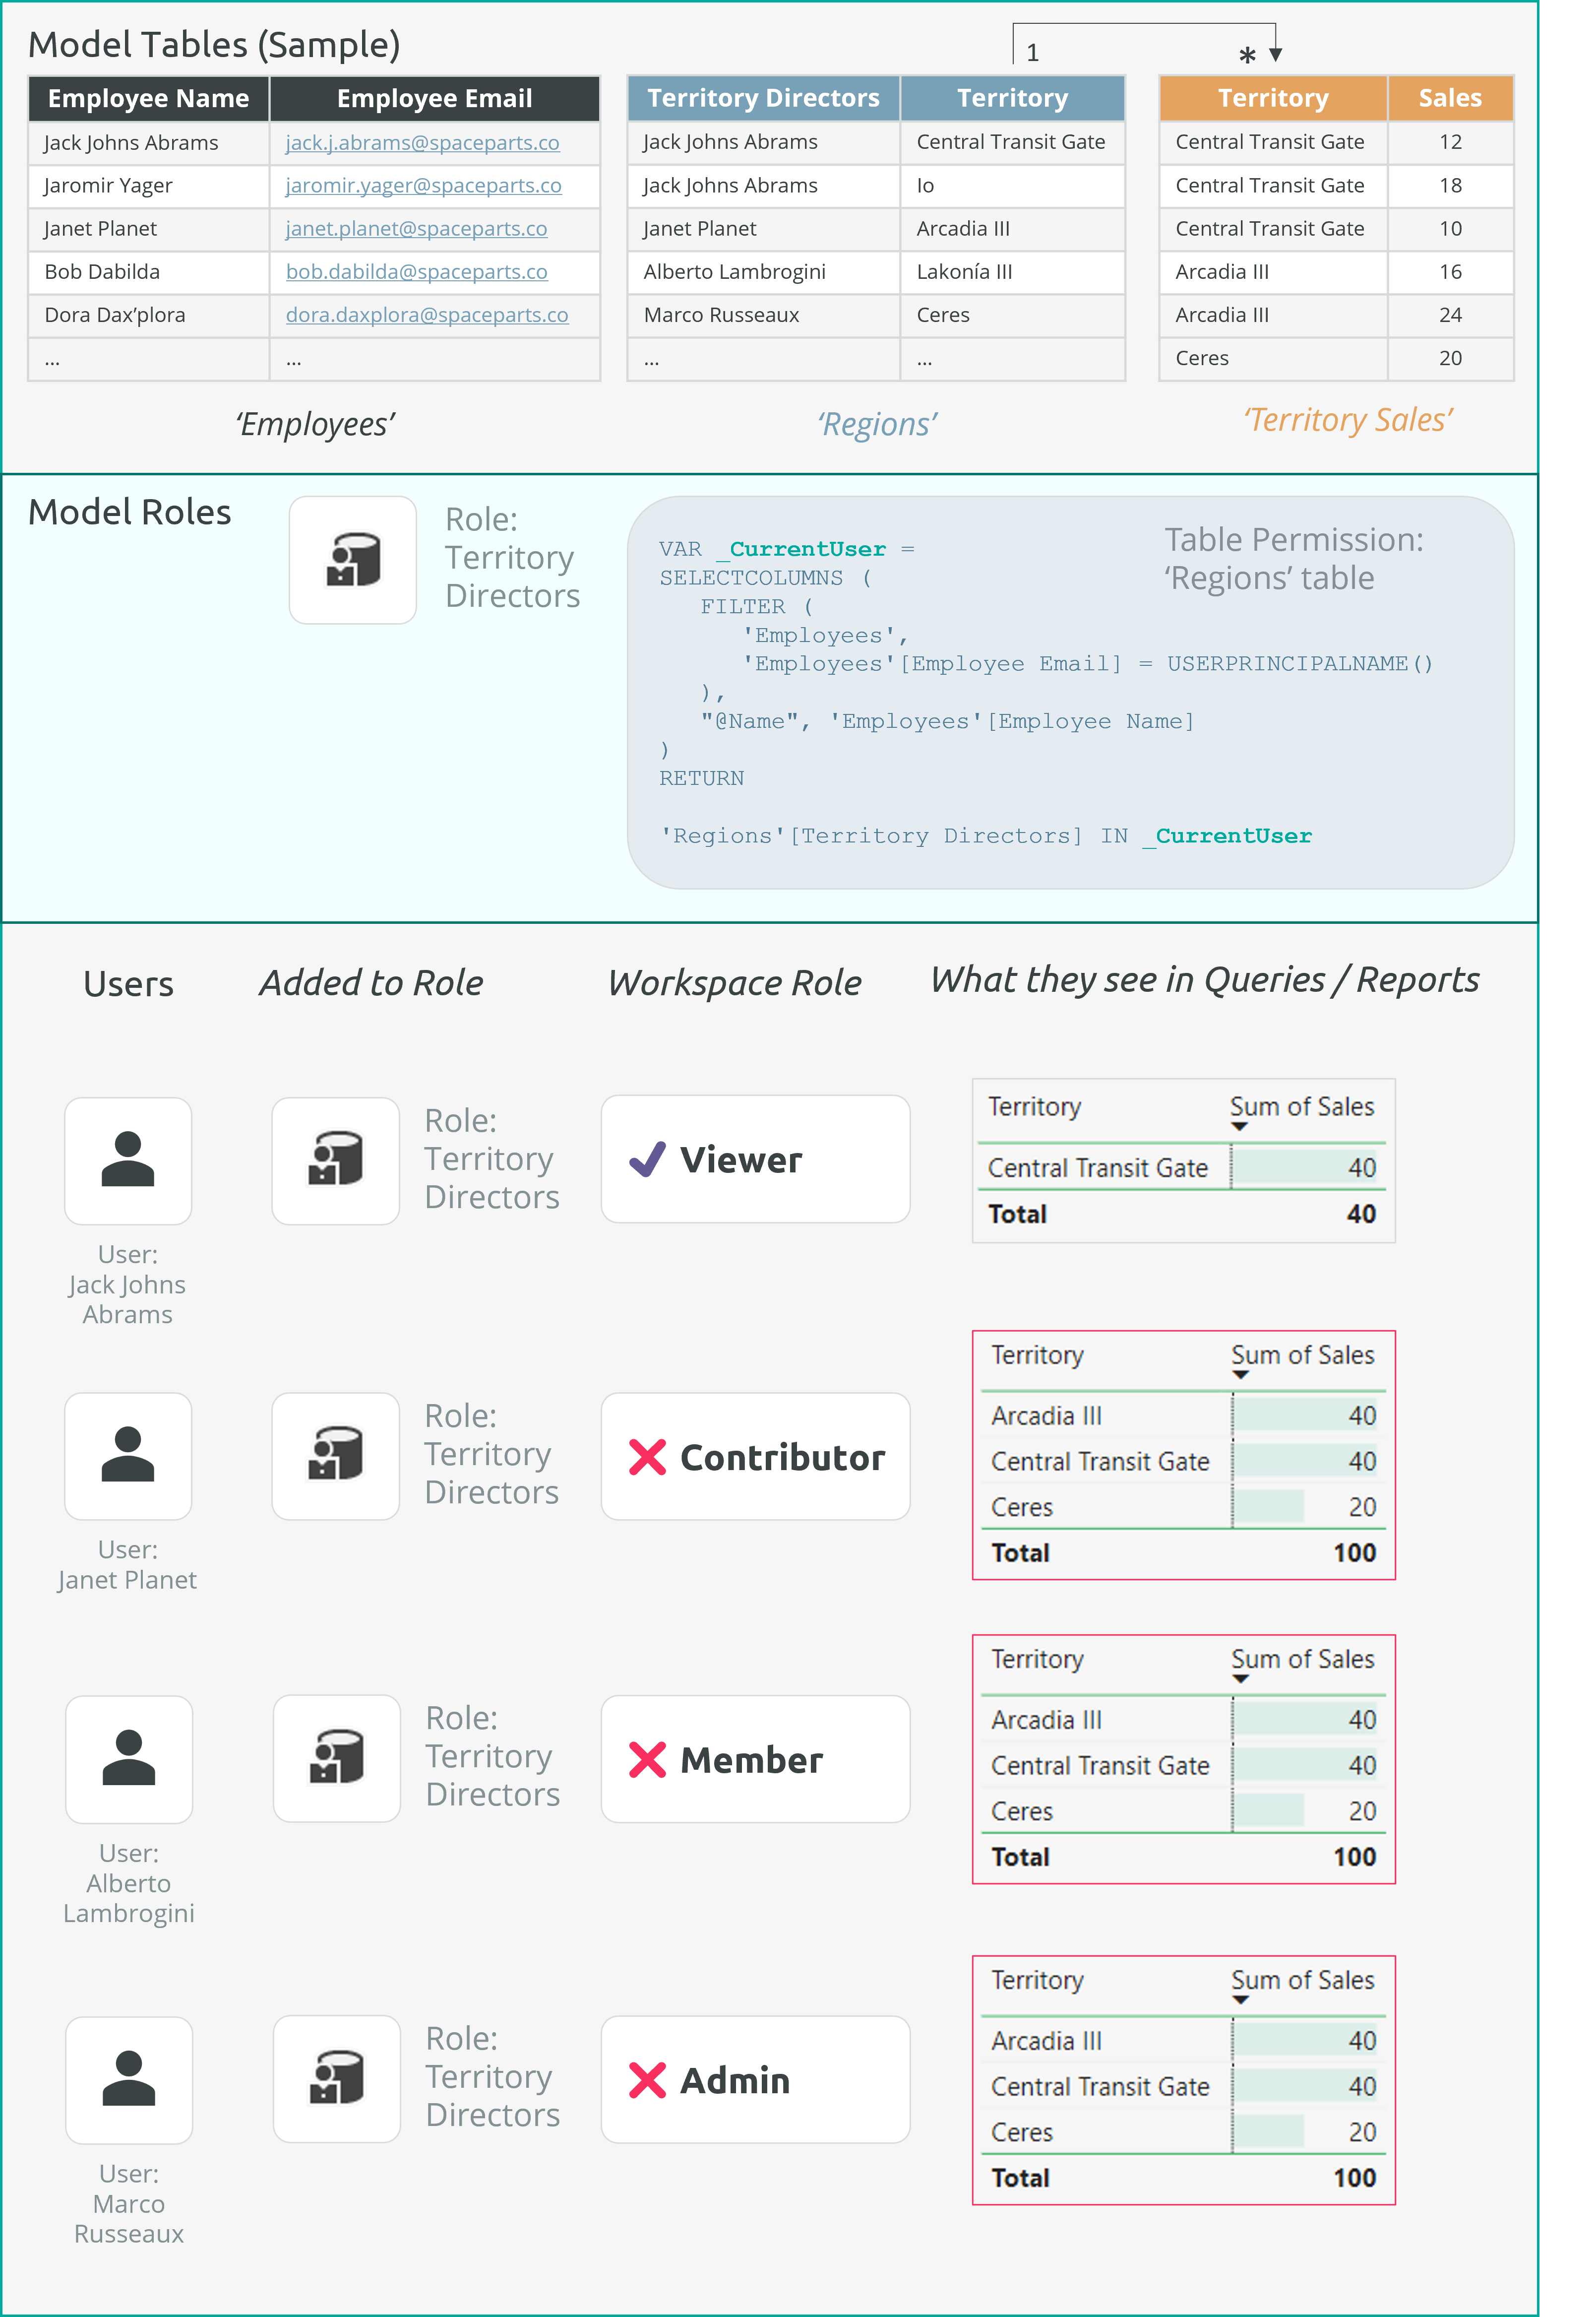1596x2317 pixels.
Task: Click sort arrow under Sum of Sales in Admin table
Action: 1240,2001
